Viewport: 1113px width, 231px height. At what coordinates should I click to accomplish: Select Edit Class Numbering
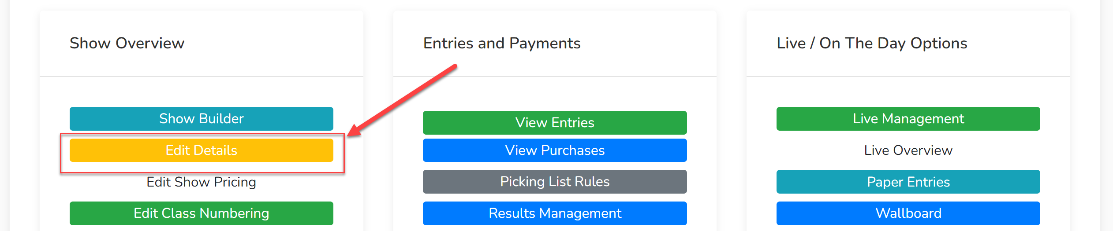tap(202, 213)
